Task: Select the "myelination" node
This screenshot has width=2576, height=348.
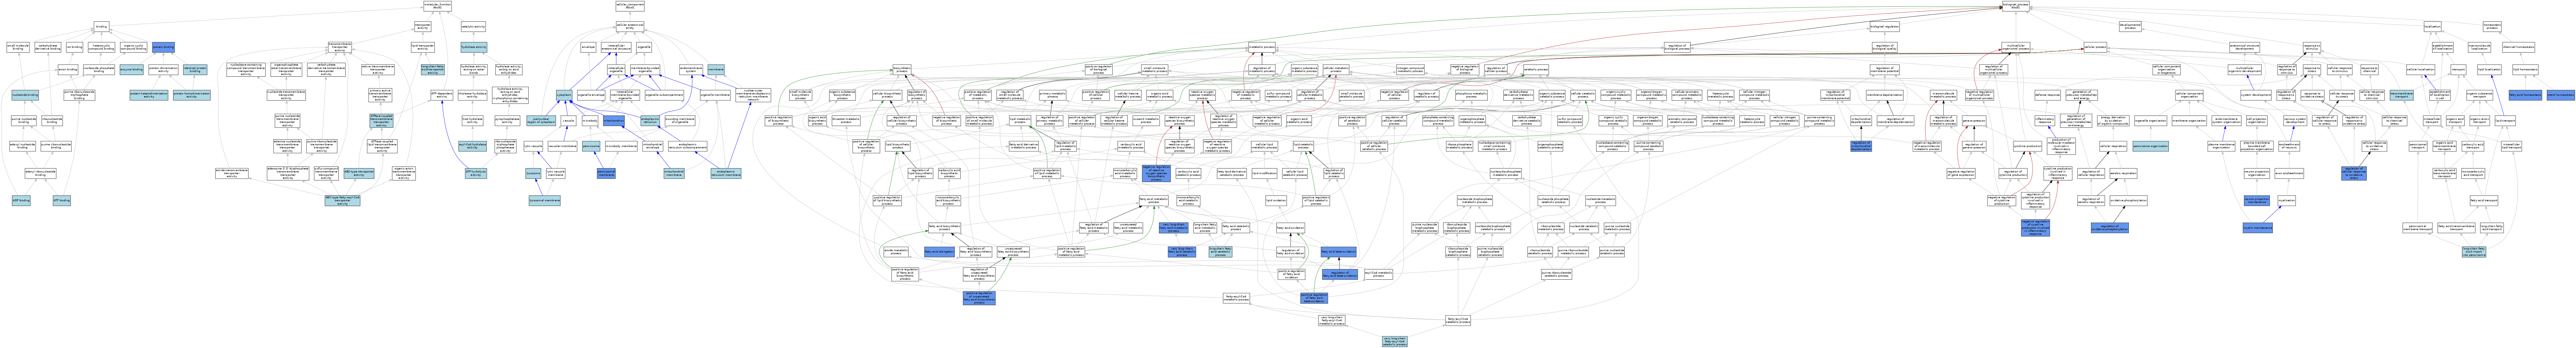Action: click(2287, 201)
